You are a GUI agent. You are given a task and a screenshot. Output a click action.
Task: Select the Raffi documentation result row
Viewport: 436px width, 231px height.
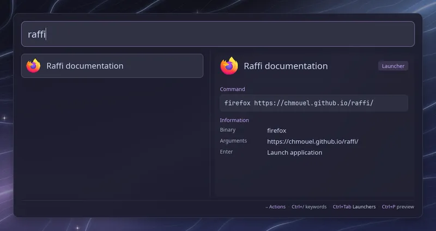point(112,65)
